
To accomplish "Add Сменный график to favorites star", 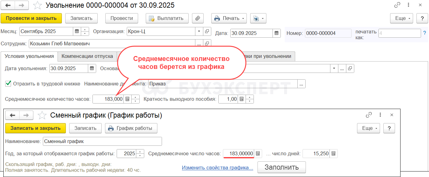I will (x=42, y=115).
